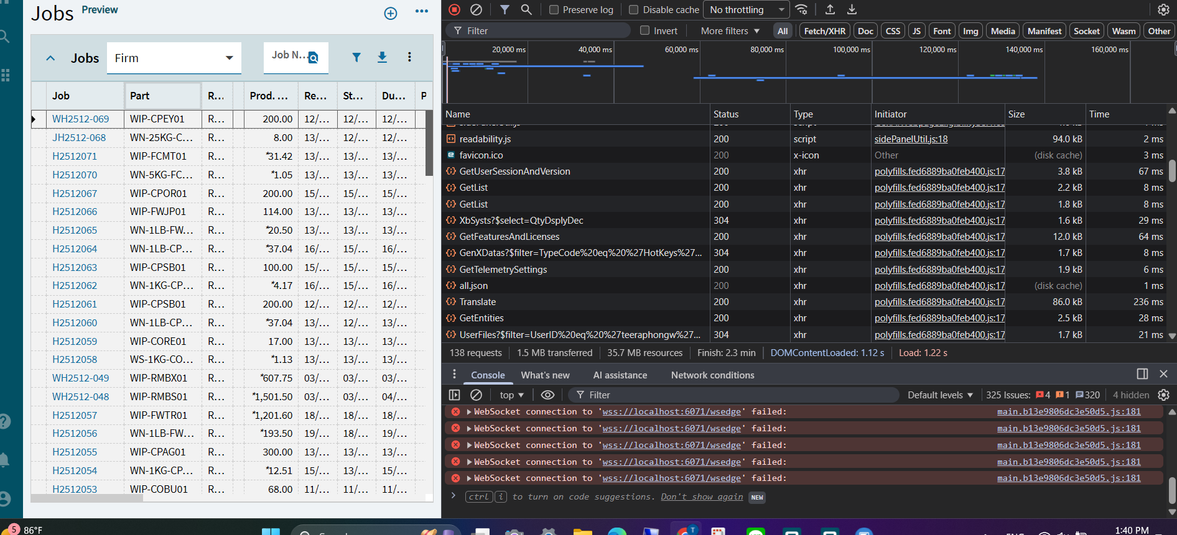The image size is (1177, 535).
Task: Open the DevTools settings gear
Action: click(1163, 9)
